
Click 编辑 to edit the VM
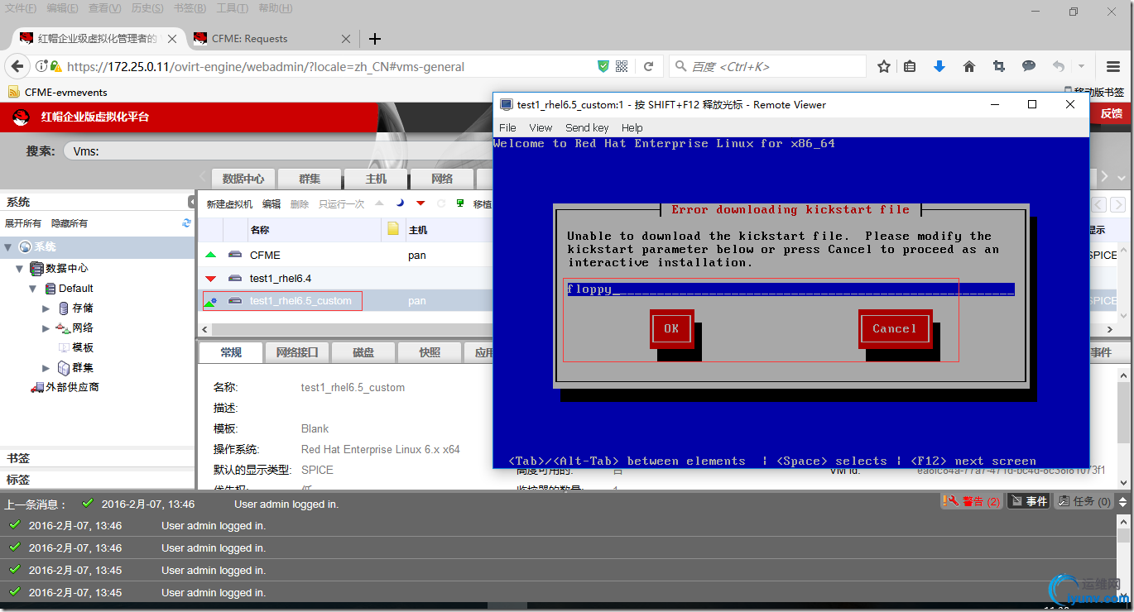click(271, 203)
